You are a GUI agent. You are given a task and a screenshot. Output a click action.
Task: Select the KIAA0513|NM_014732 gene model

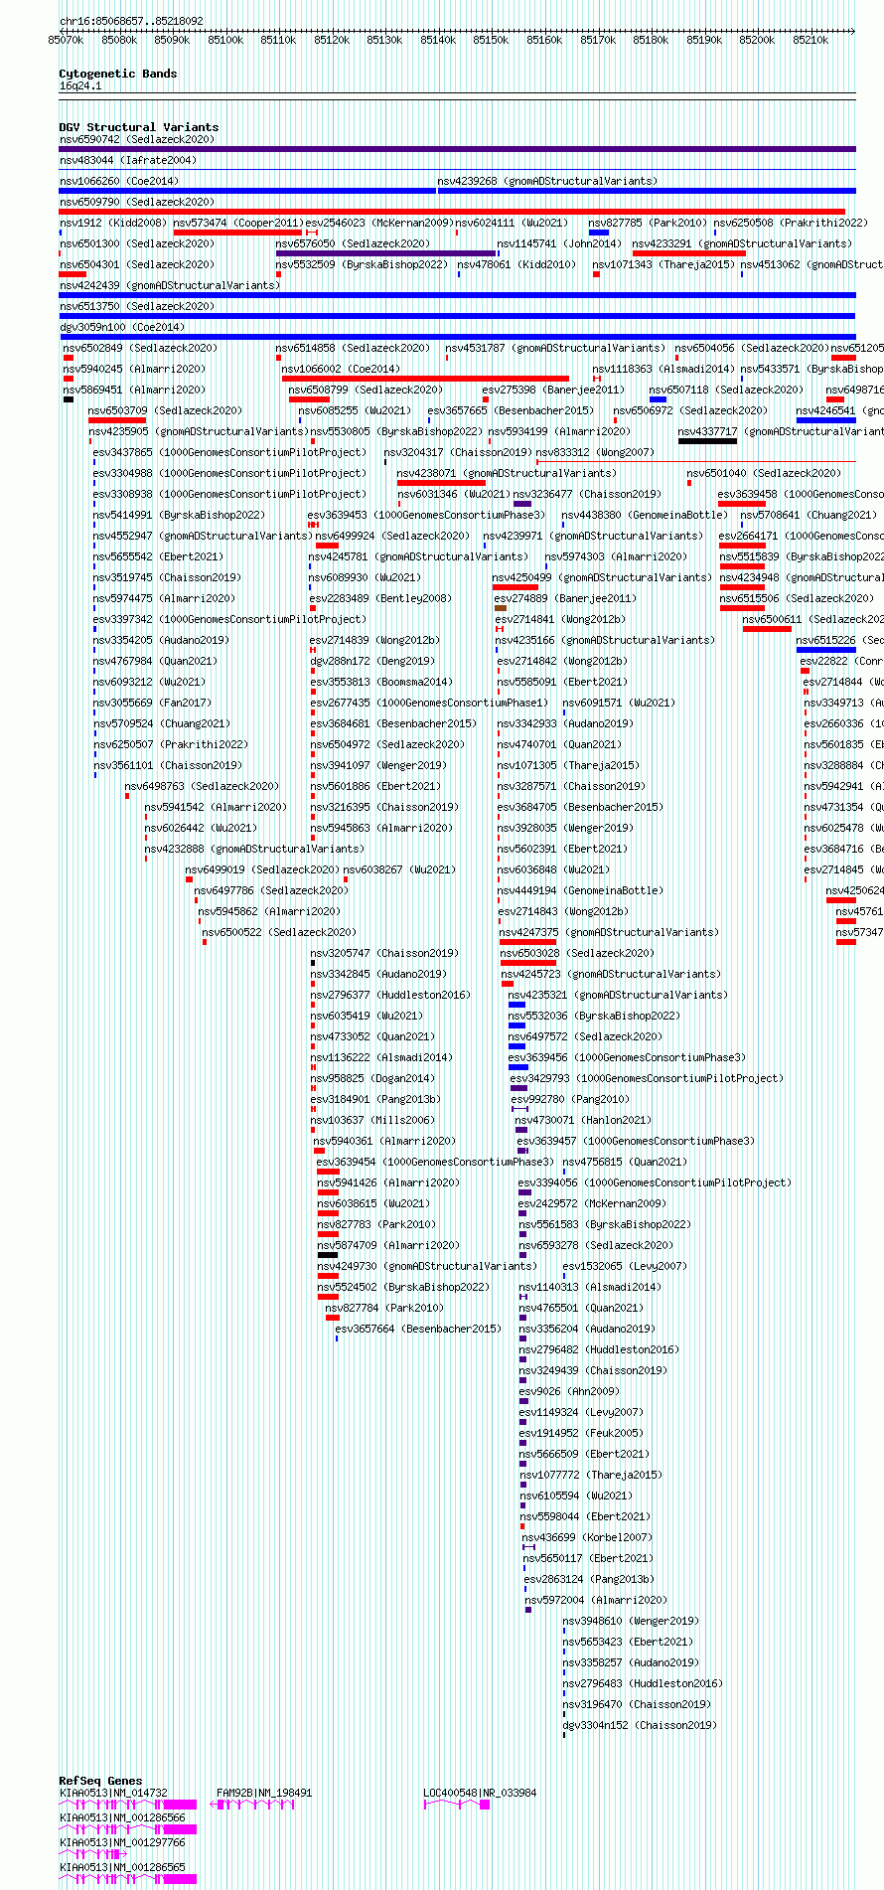pos(127,1804)
